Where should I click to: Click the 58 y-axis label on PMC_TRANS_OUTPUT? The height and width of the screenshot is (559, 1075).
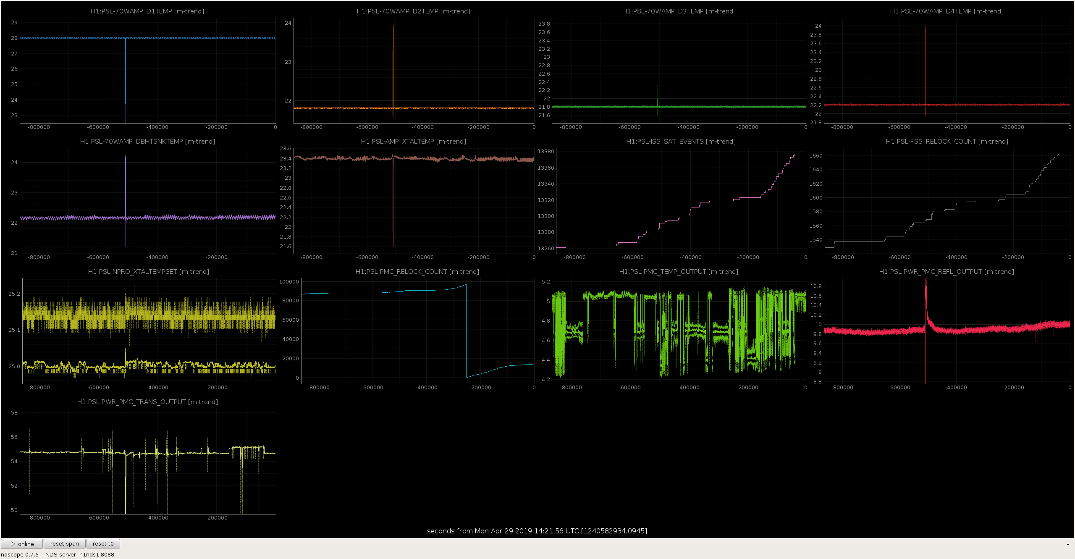[x=14, y=413]
